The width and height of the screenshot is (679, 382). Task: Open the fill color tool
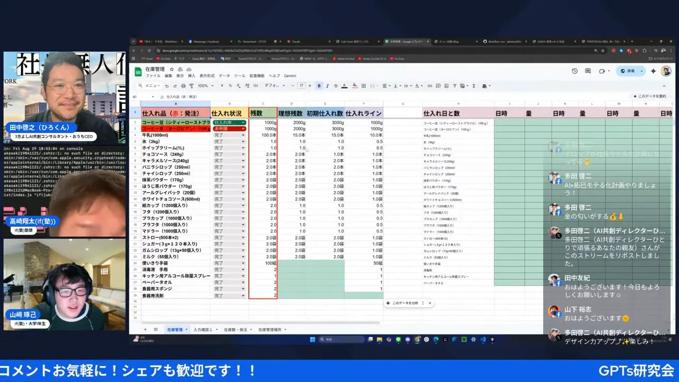[354, 85]
